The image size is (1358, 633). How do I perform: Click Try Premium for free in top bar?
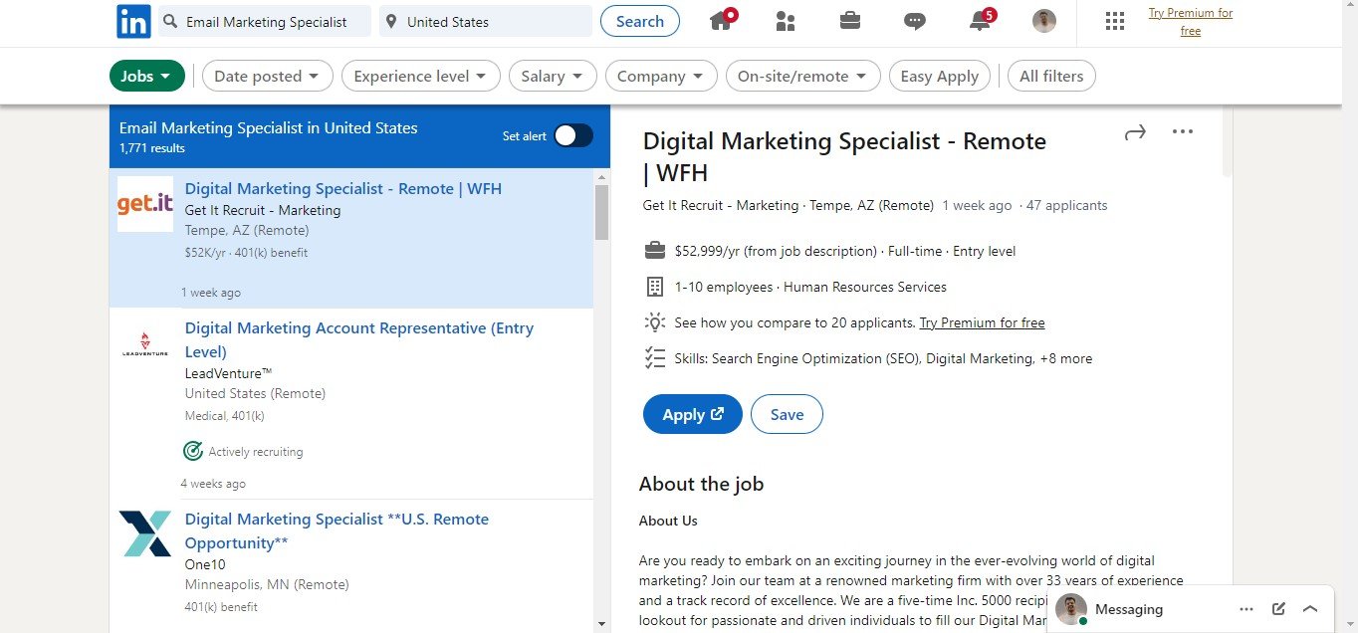[1191, 22]
